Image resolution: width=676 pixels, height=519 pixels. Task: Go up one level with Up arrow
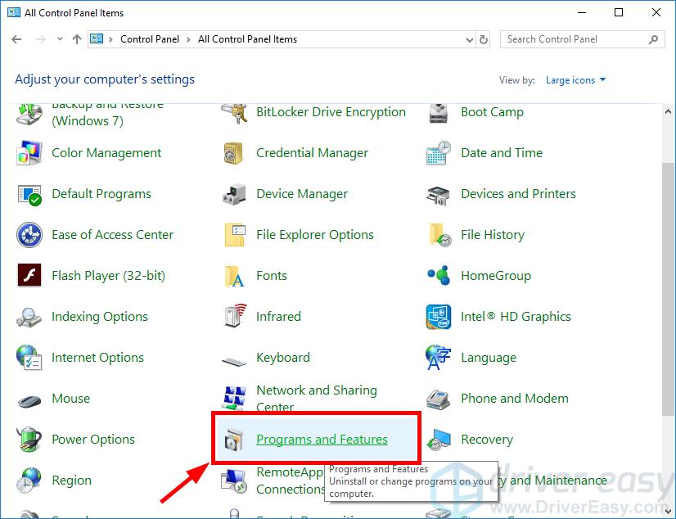[x=77, y=39]
